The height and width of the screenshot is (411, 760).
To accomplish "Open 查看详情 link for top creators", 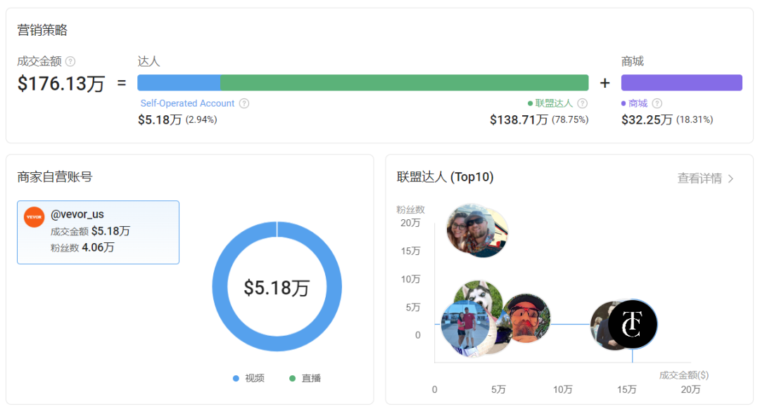I will coord(699,178).
